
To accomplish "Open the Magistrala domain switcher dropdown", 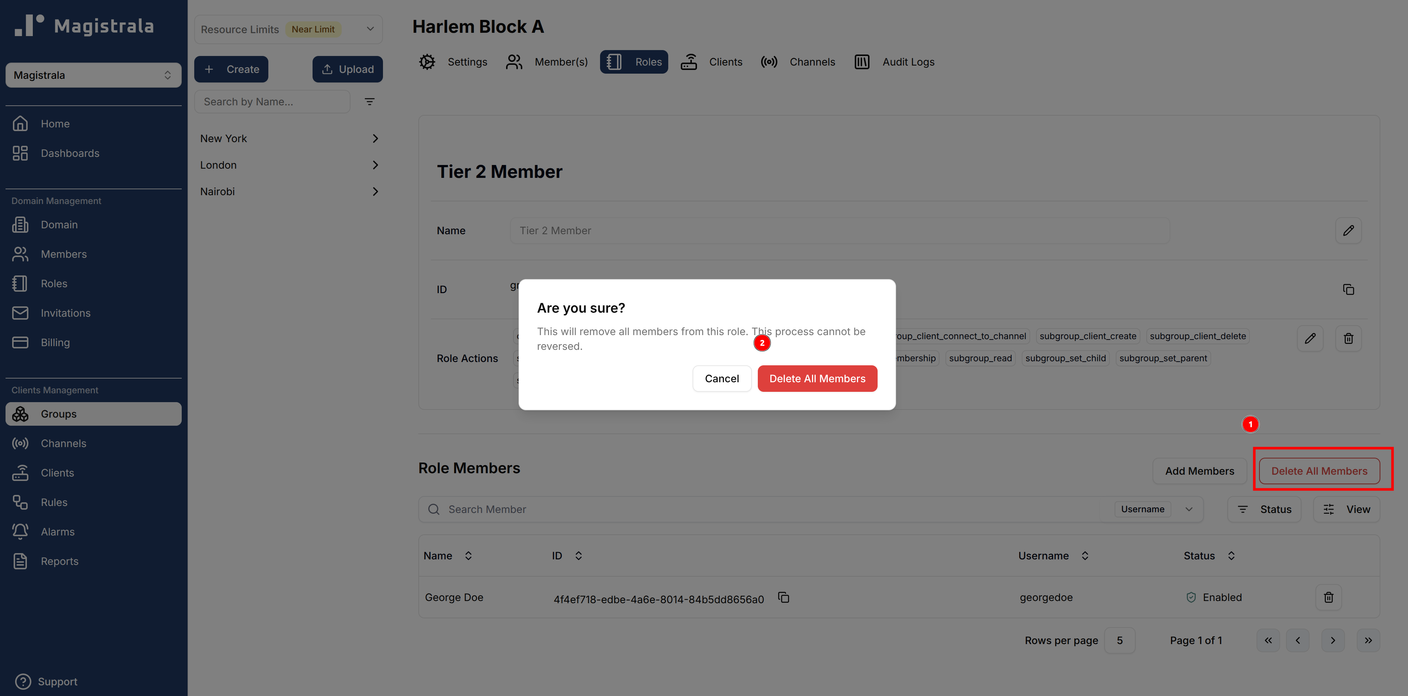I will [93, 75].
